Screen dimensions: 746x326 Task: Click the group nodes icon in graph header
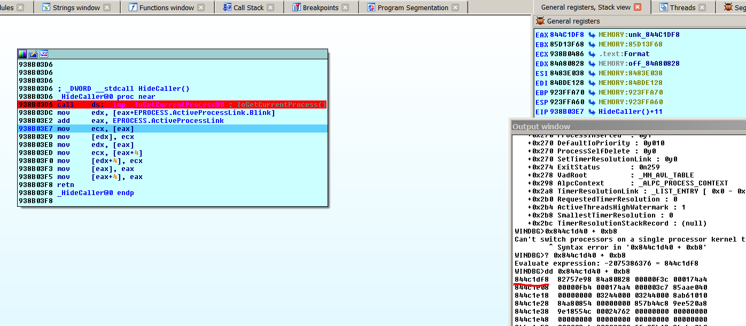[44, 54]
